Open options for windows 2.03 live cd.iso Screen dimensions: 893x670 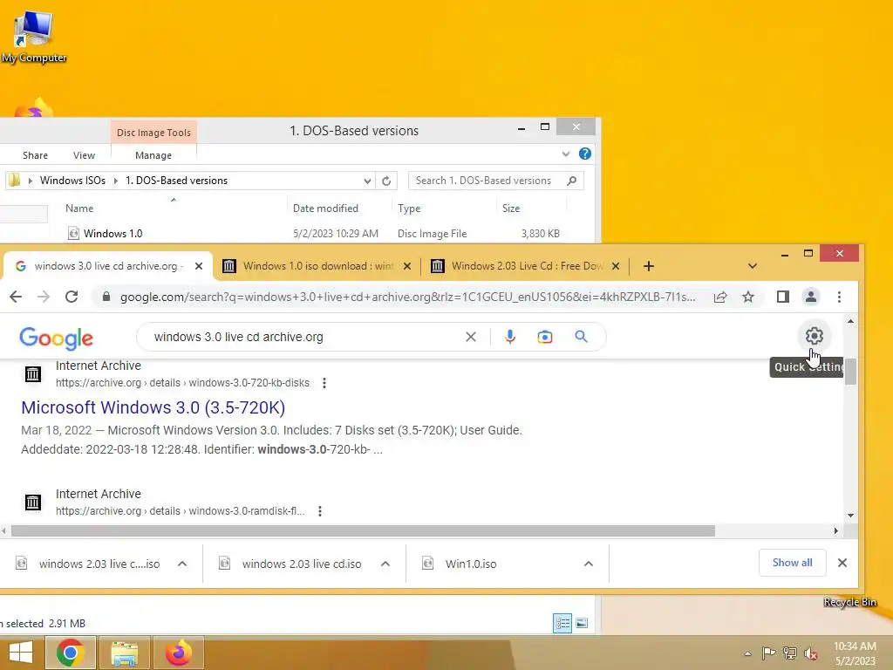click(385, 564)
